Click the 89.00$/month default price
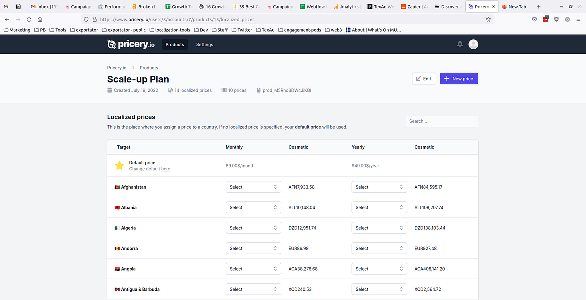The height and width of the screenshot is (300, 586). [x=240, y=166]
